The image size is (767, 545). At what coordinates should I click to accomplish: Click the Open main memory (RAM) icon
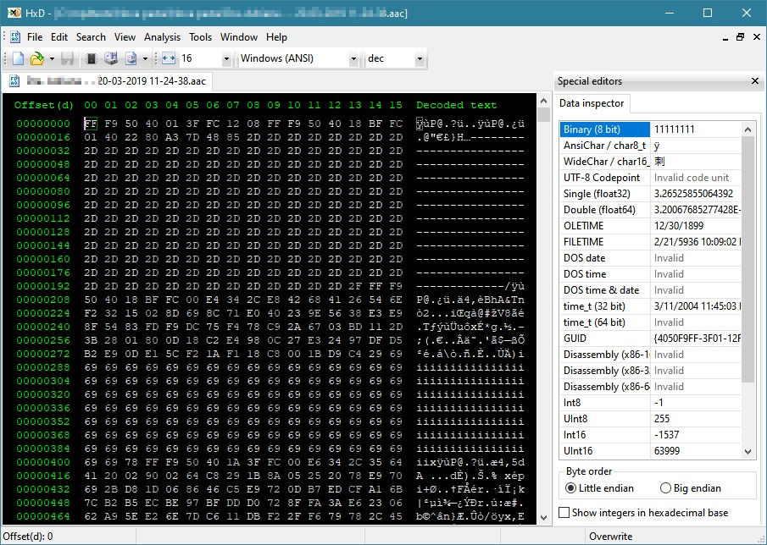coord(89,58)
